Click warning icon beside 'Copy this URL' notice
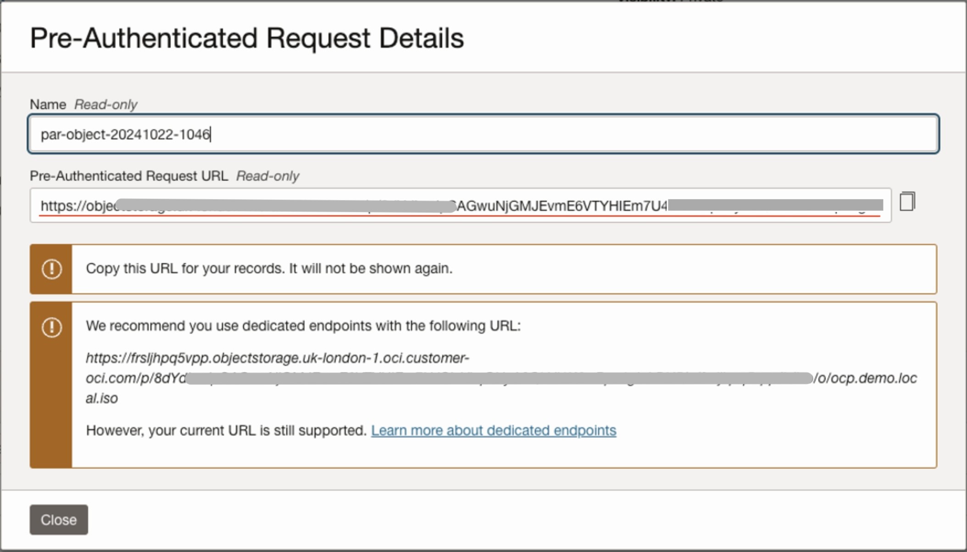967x552 pixels. (x=51, y=269)
